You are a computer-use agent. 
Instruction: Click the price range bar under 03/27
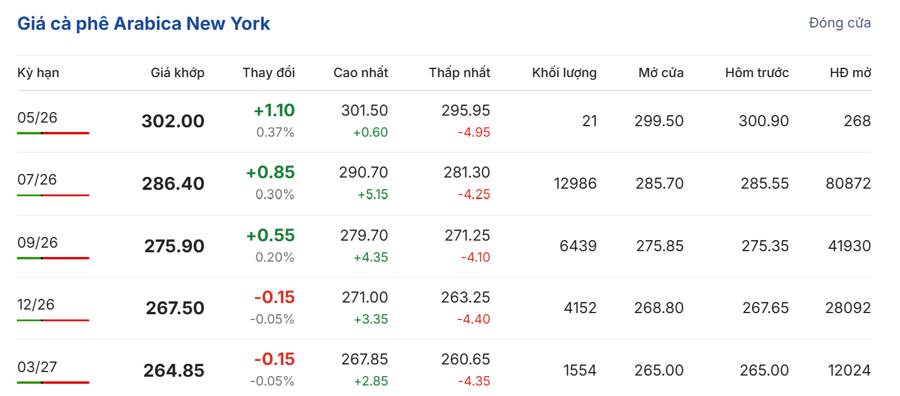(x=53, y=383)
